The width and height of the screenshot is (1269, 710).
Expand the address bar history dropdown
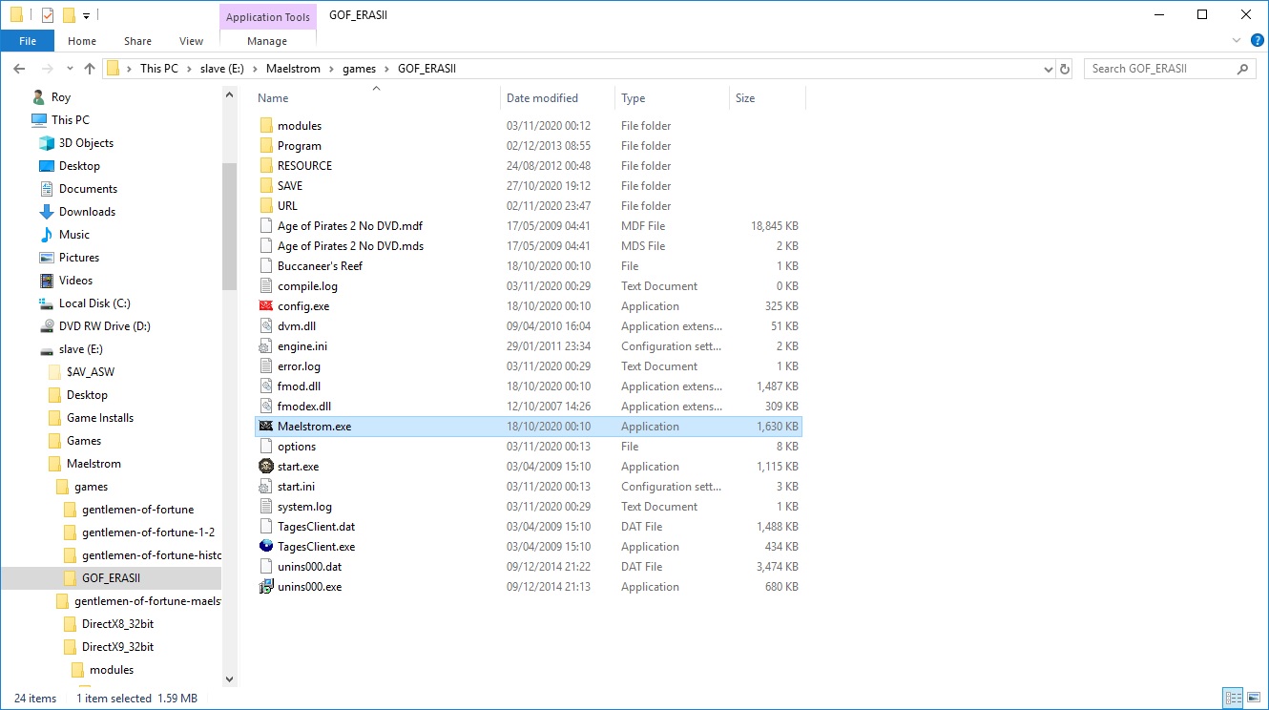[x=1048, y=69]
